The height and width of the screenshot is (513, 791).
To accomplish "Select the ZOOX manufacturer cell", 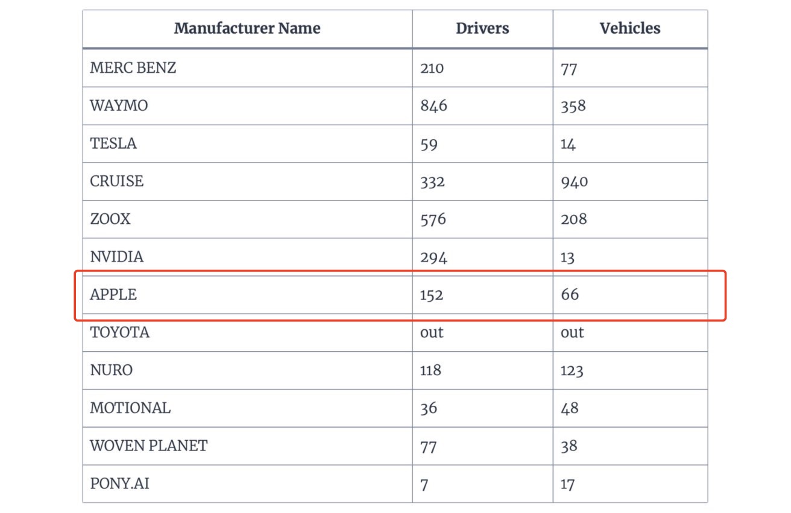I will (x=110, y=219).
